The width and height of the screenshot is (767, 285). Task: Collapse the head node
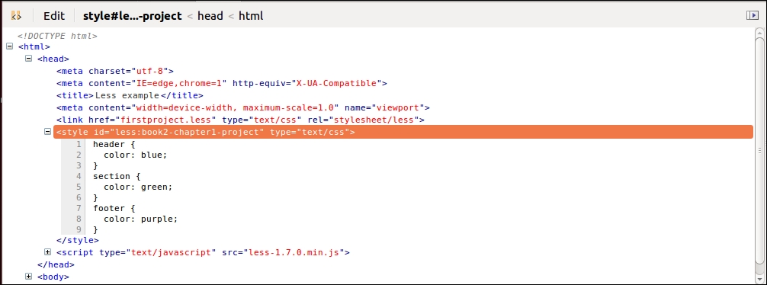point(28,58)
